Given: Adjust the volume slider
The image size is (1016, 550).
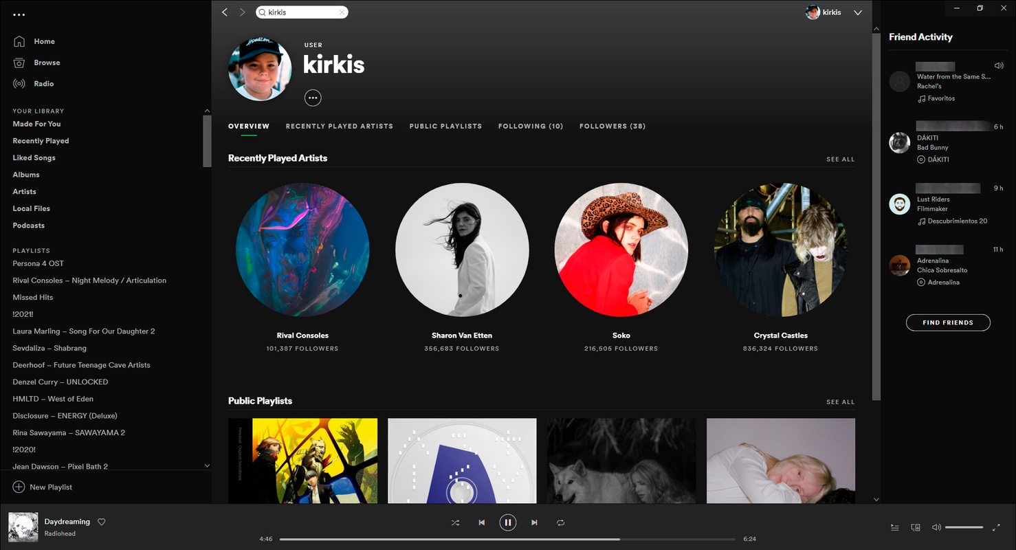Looking at the screenshot, I should (x=964, y=528).
